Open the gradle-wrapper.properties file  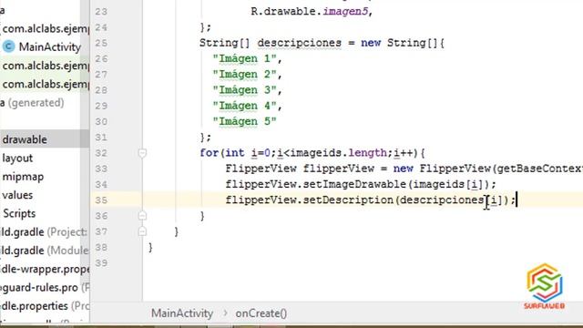[x=45, y=269]
